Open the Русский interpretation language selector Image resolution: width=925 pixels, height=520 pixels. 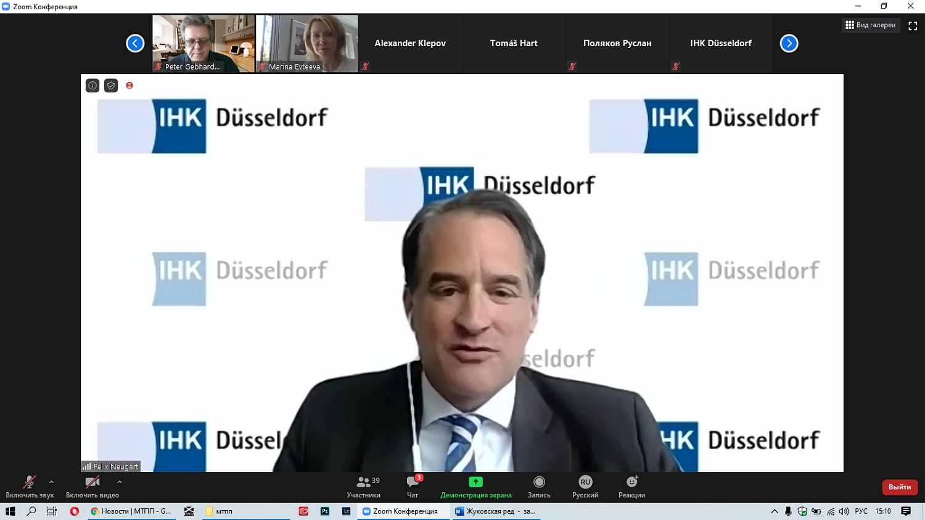585,486
